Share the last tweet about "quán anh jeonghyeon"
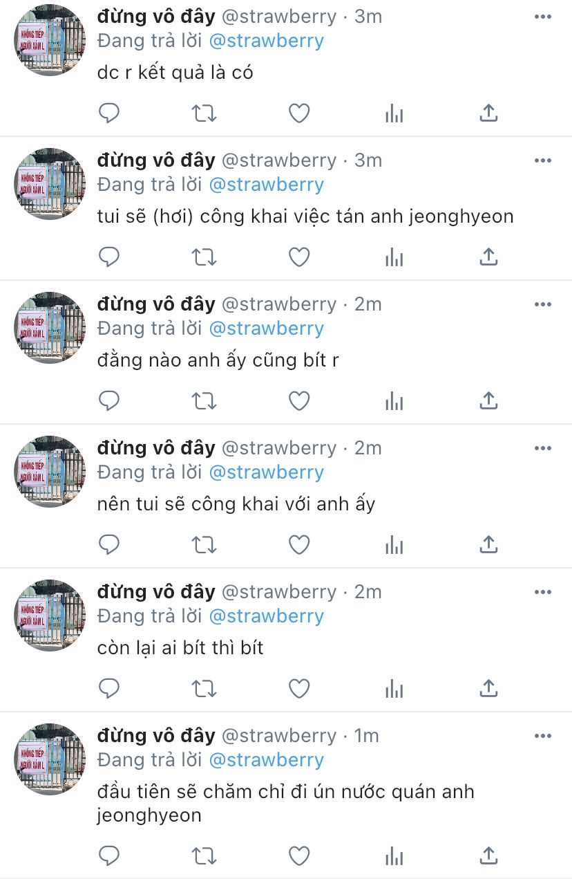 pyautogui.click(x=488, y=855)
